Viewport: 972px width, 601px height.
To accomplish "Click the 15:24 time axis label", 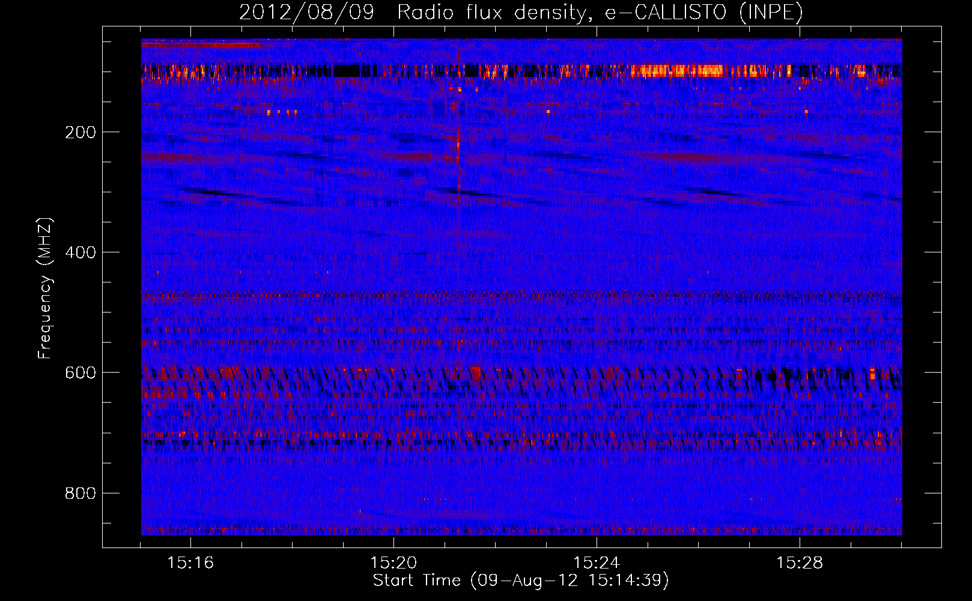I will (597, 563).
